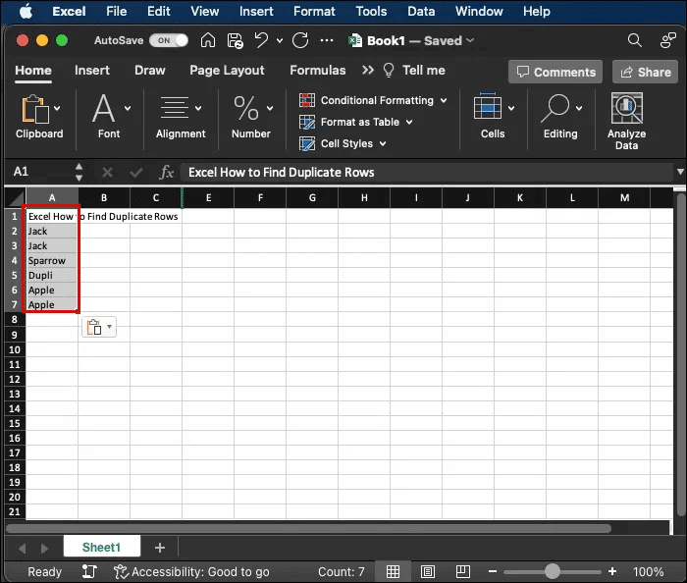The image size is (687, 583).
Task: Open the Data menu in menu bar
Action: click(x=421, y=12)
